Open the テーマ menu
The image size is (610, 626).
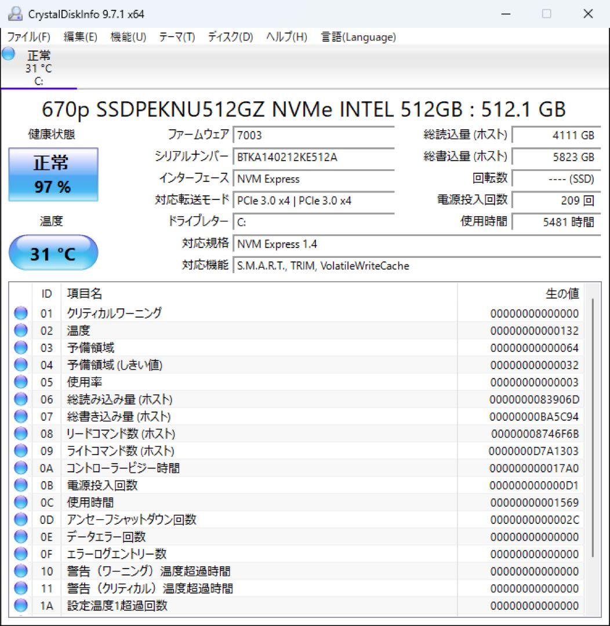pos(177,37)
